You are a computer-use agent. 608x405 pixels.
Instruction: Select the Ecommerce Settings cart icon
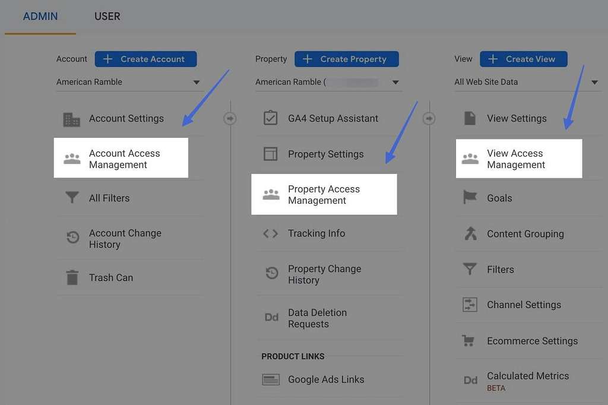tap(470, 341)
